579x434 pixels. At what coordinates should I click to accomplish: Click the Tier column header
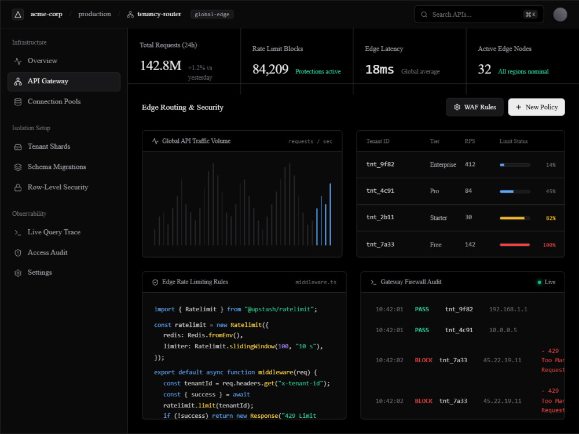point(435,141)
